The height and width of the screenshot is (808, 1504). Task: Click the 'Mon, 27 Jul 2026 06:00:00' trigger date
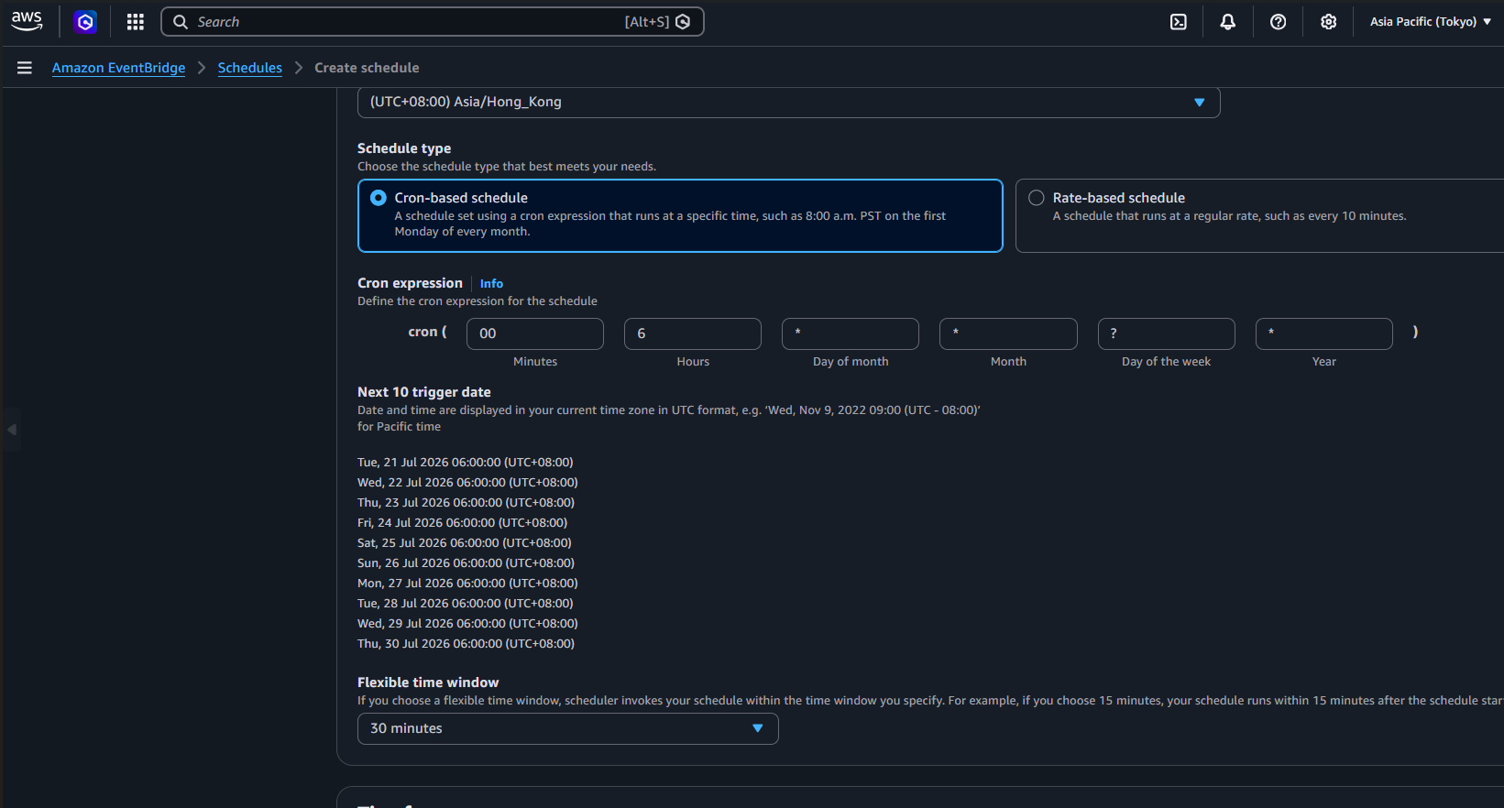pos(467,584)
